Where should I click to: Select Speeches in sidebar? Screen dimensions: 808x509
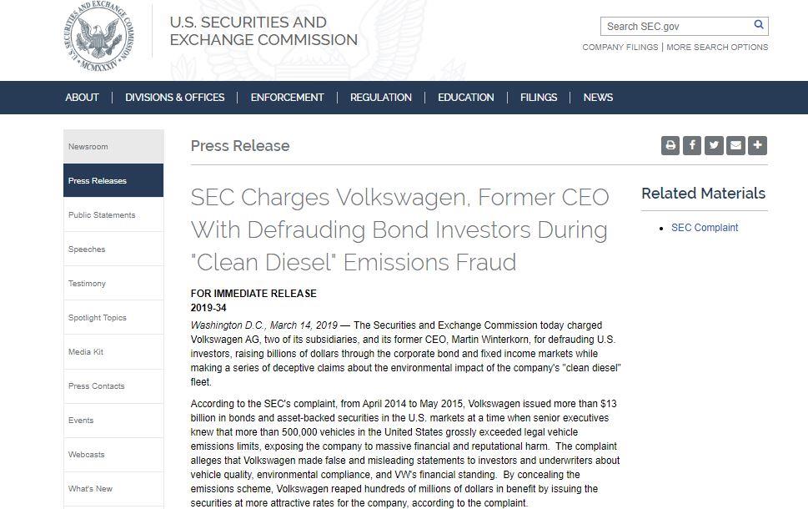[113, 249]
